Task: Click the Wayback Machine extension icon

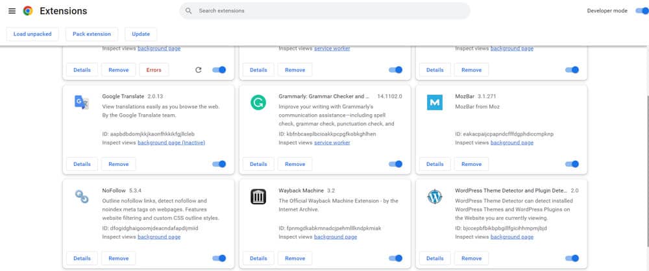Action: 258,196
